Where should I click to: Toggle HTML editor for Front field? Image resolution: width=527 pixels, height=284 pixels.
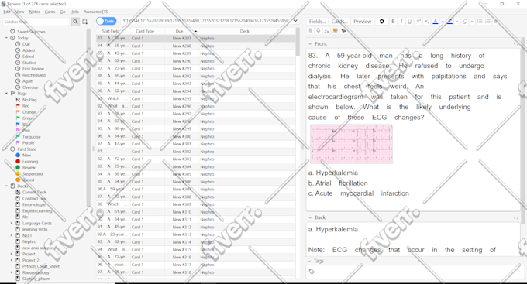(516, 44)
